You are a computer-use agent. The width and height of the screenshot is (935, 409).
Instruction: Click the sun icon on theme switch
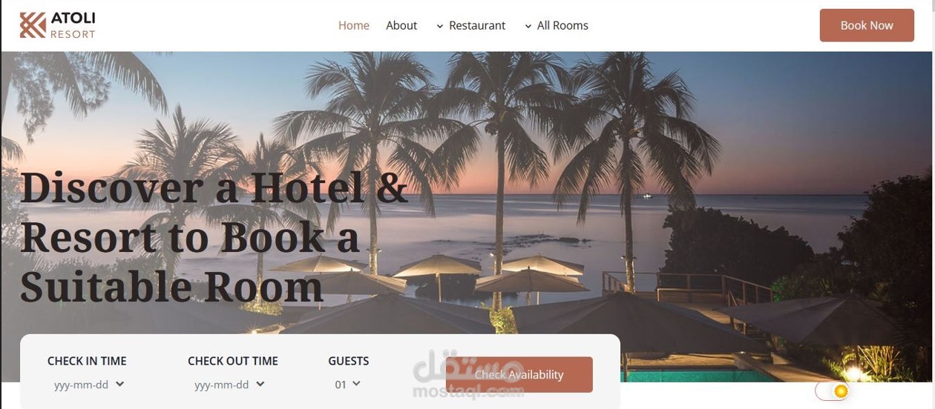(x=841, y=390)
